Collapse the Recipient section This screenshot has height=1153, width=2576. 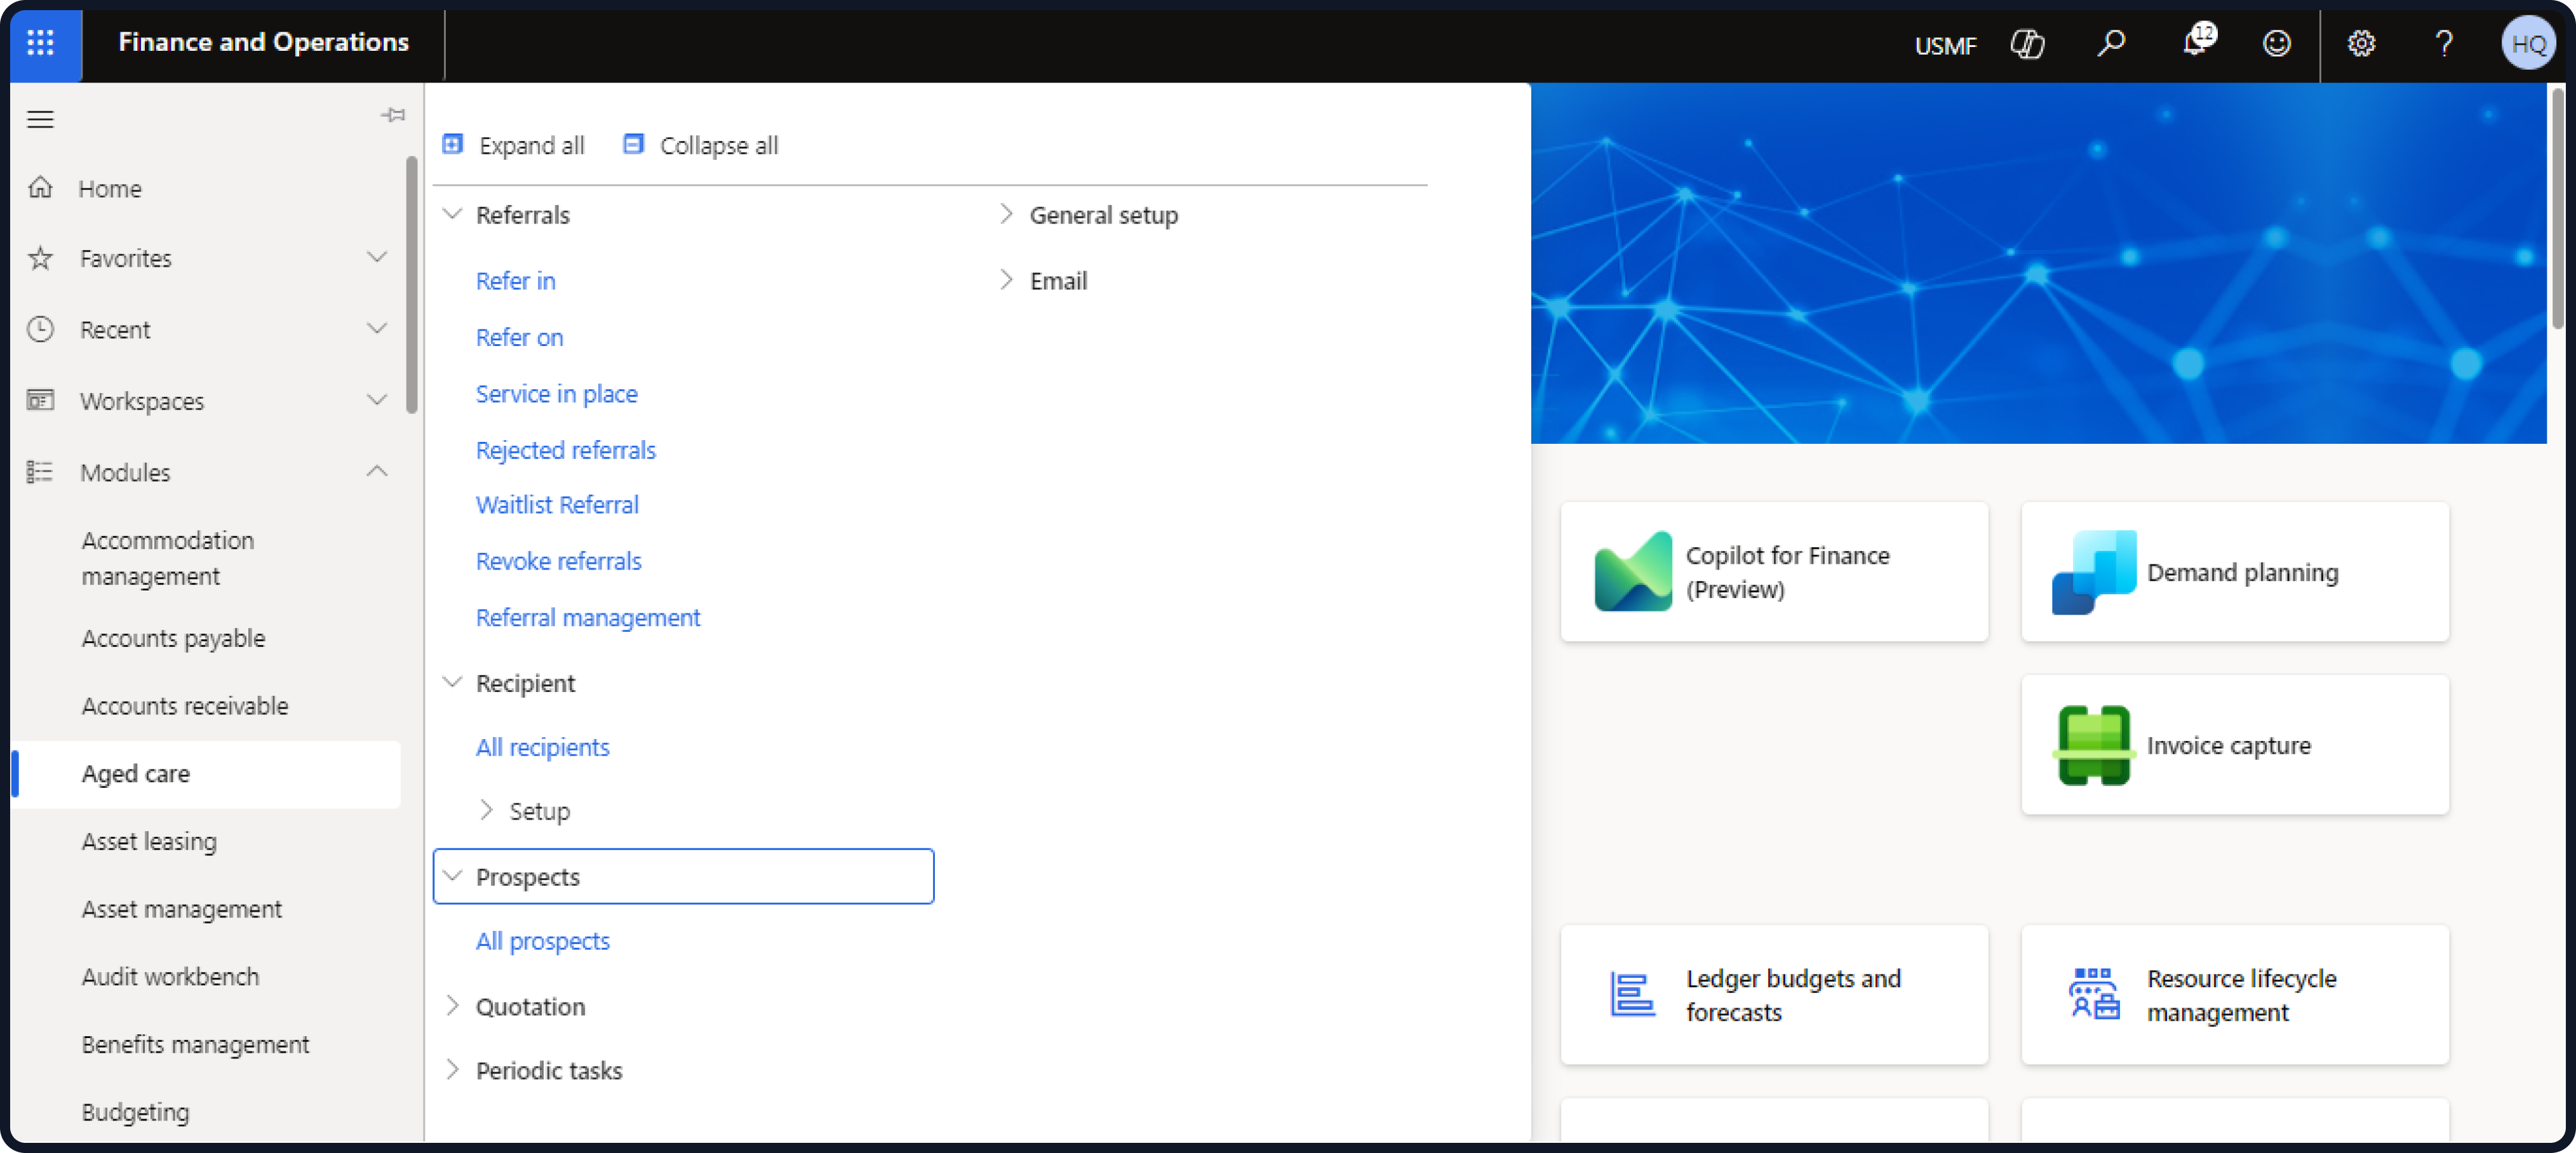click(453, 682)
